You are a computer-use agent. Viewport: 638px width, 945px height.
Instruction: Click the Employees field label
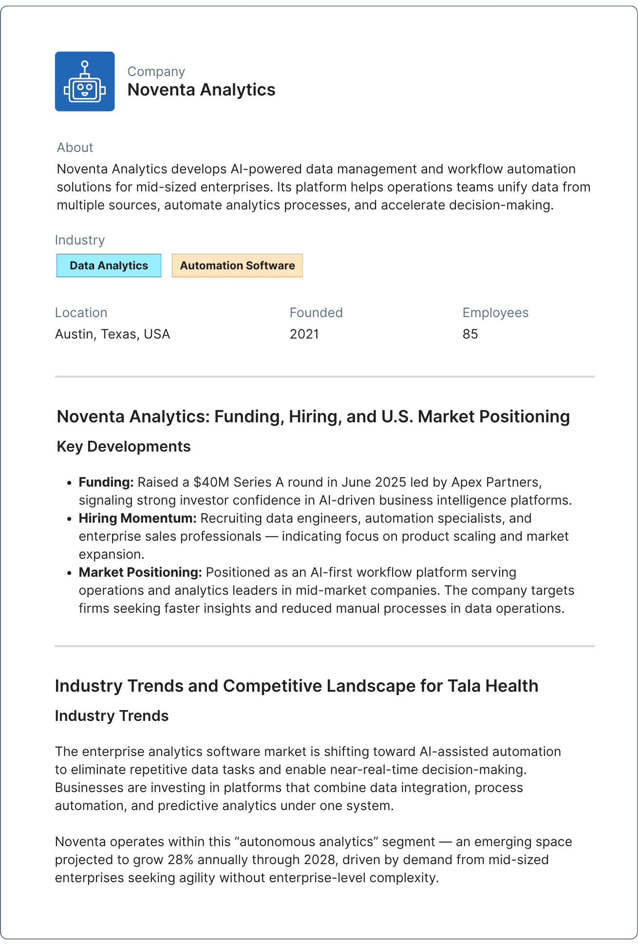pyautogui.click(x=495, y=313)
